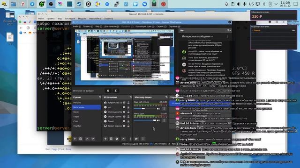The width and height of the screenshot is (300, 168).
Task: Open chat panel three-dot options menu
Action: [x=227, y=36]
